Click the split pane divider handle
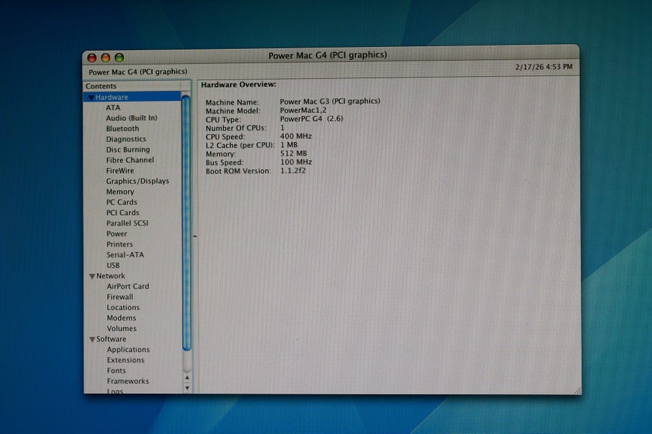The height and width of the screenshot is (434, 652). point(195,236)
